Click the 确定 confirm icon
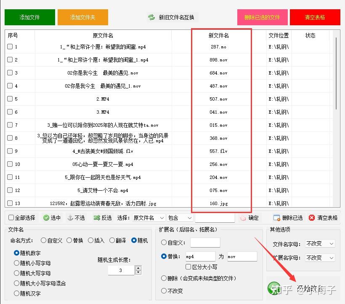 point(243,218)
